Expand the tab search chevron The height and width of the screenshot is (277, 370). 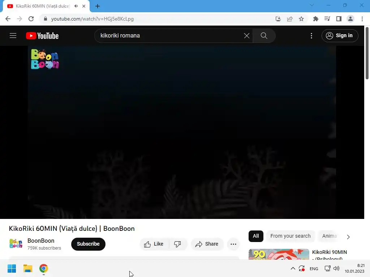(312, 5)
